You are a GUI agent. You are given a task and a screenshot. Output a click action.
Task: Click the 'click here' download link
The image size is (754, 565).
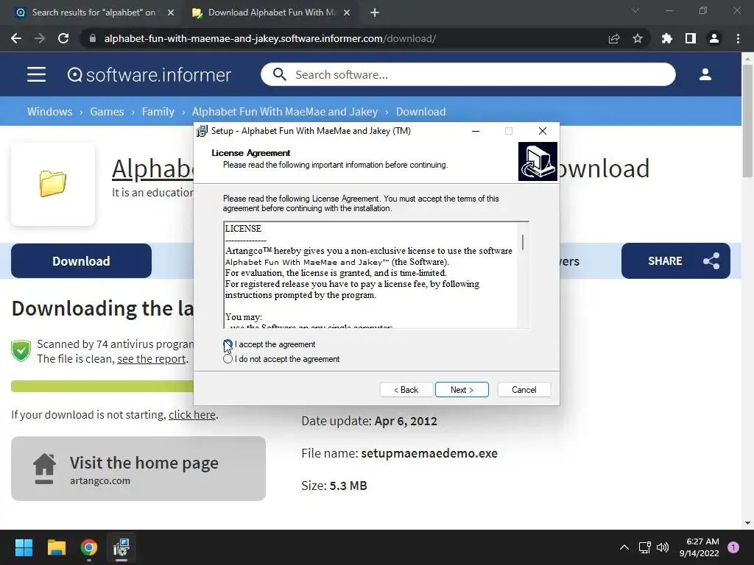pos(192,415)
